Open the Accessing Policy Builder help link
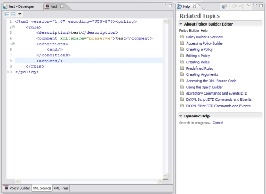 click(x=204, y=43)
